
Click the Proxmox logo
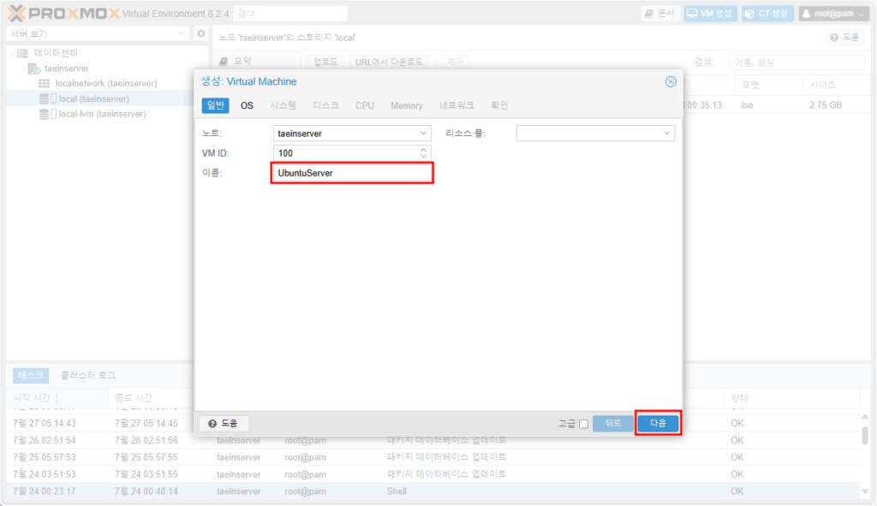pyautogui.click(x=63, y=13)
